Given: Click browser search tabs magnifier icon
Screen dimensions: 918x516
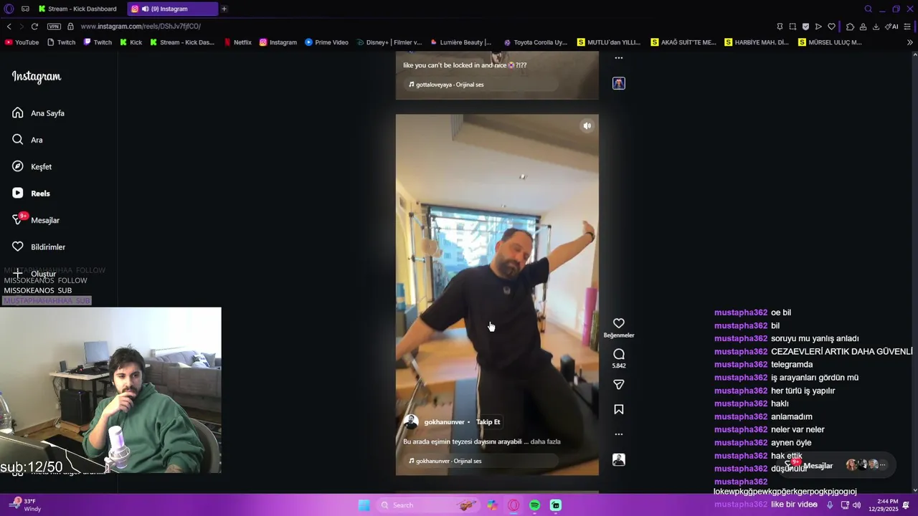Looking at the screenshot, I should point(868,9).
